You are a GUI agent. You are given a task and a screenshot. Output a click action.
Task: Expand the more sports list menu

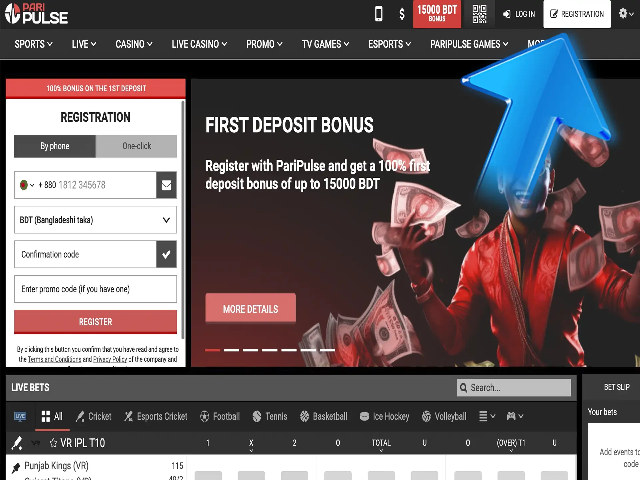pyautogui.click(x=487, y=416)
